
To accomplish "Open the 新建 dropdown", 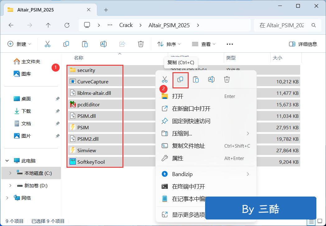I will [x=19, y=44].
